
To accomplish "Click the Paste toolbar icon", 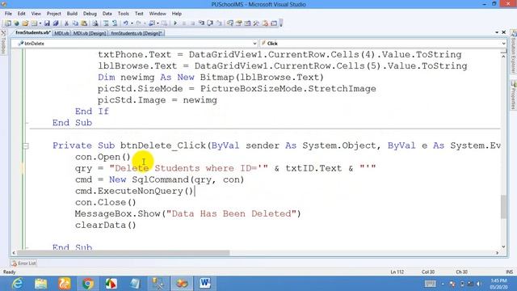I will point(84,23).
